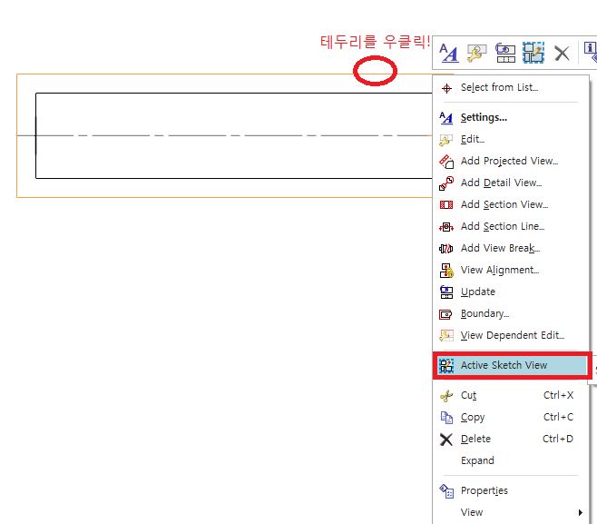
Task: Click the information icon at toolbar's right edge
Action: [x=590, y=53]
